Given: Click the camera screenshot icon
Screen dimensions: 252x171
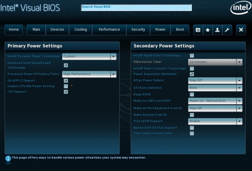Looking at the screenshot, I should [x=198, y=30].
